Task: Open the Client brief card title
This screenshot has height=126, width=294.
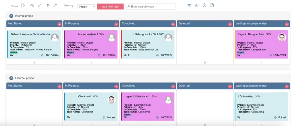Action: click(x=87, y=97)
